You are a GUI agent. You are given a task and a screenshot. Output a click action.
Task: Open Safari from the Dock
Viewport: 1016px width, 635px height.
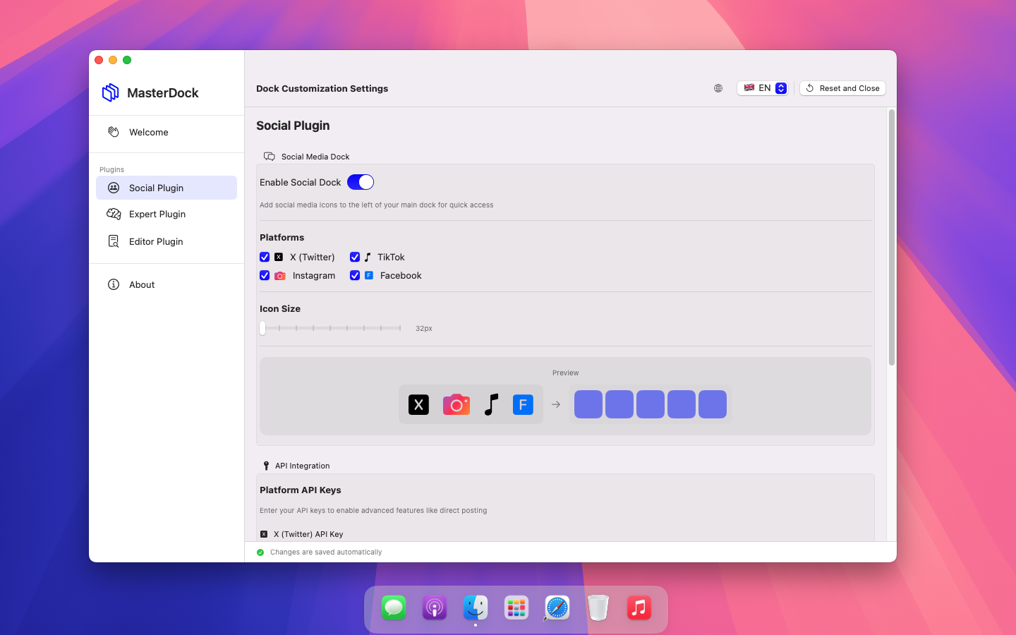557,607
